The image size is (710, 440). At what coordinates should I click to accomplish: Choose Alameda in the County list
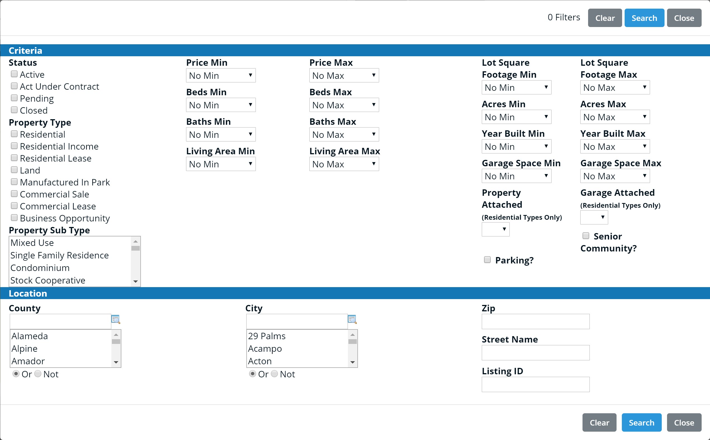(30, 336)
